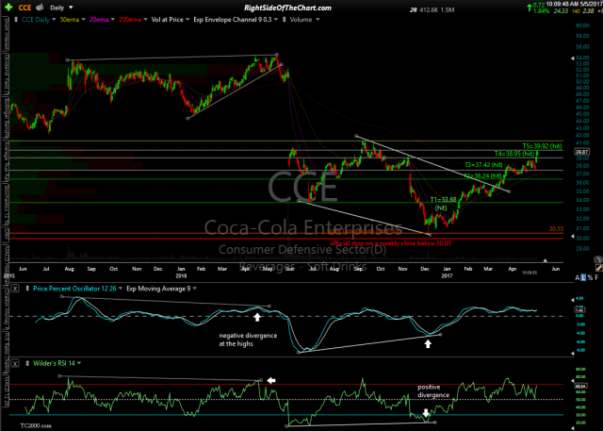Screen dimensions: 603x431
Task: Open the Chaikin Money side tab
Action: (x=7, y=308)
